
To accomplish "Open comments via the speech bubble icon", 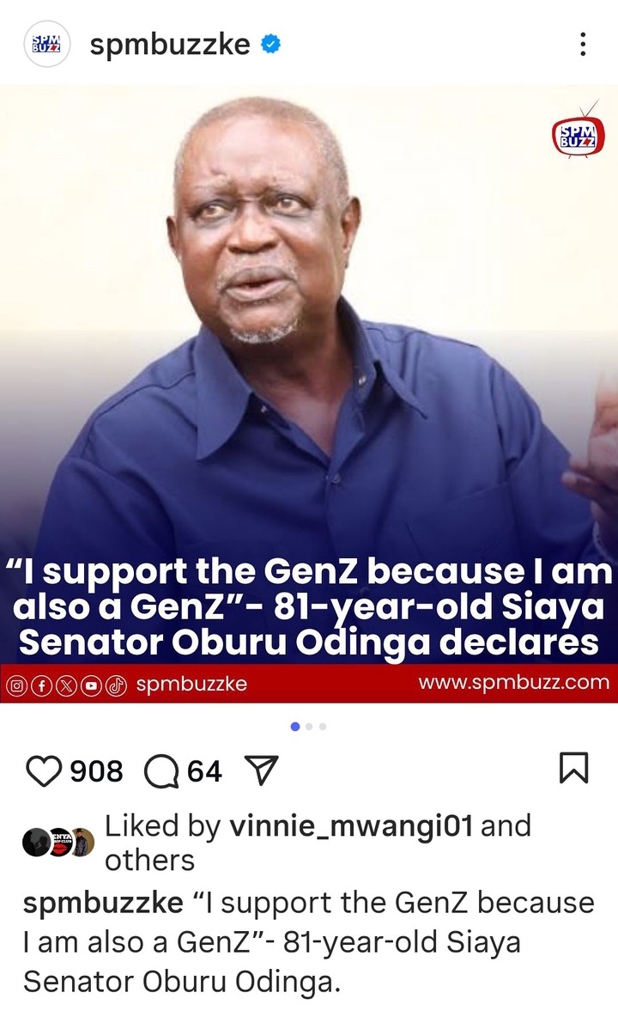I will [161, 770].
